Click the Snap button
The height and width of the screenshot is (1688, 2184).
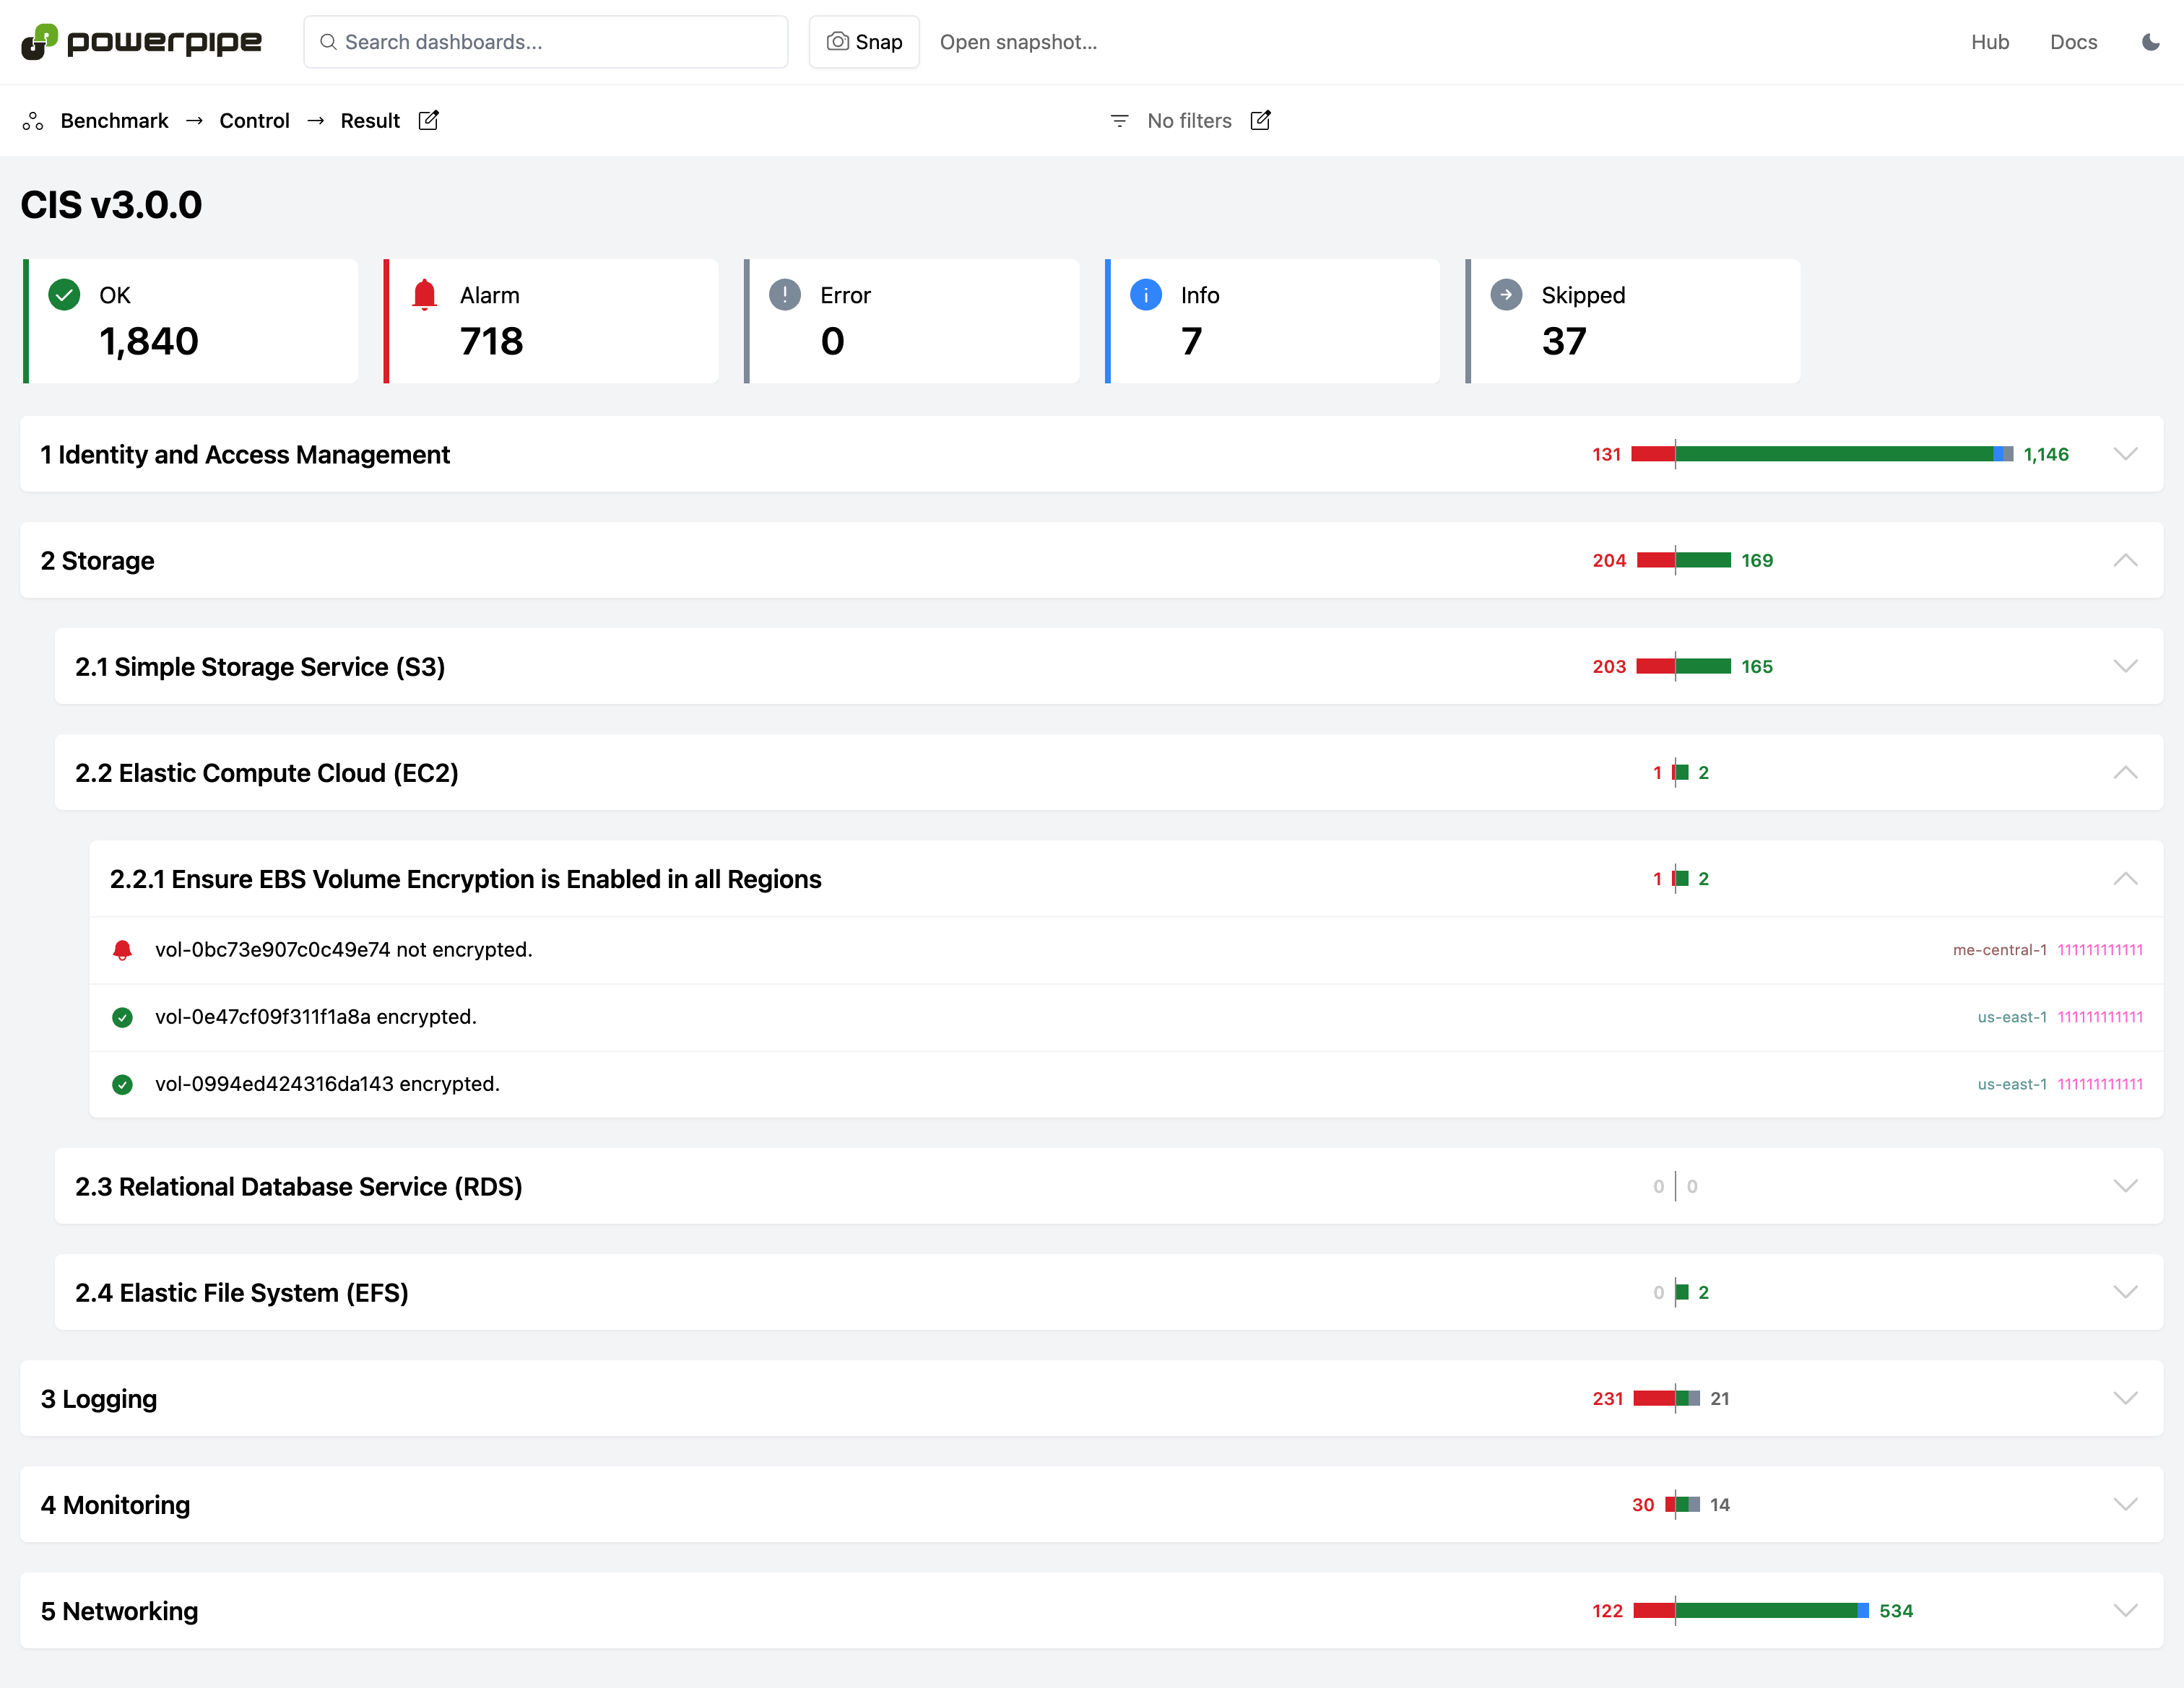coord(864,42)
